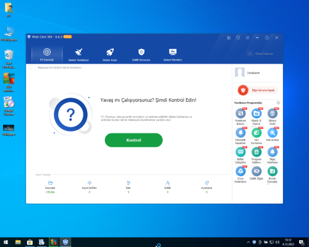Open the Wallpaper desktop file

[9, 130]
